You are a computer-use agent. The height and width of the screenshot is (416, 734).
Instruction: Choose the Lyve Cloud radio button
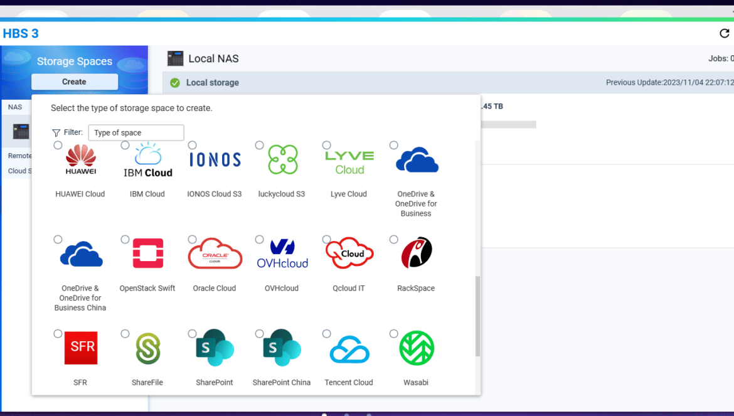point(326,145)
